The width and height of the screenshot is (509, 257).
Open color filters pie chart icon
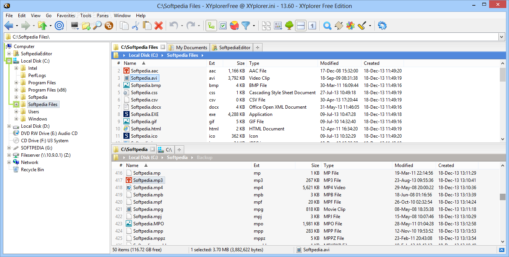[234, 26]
